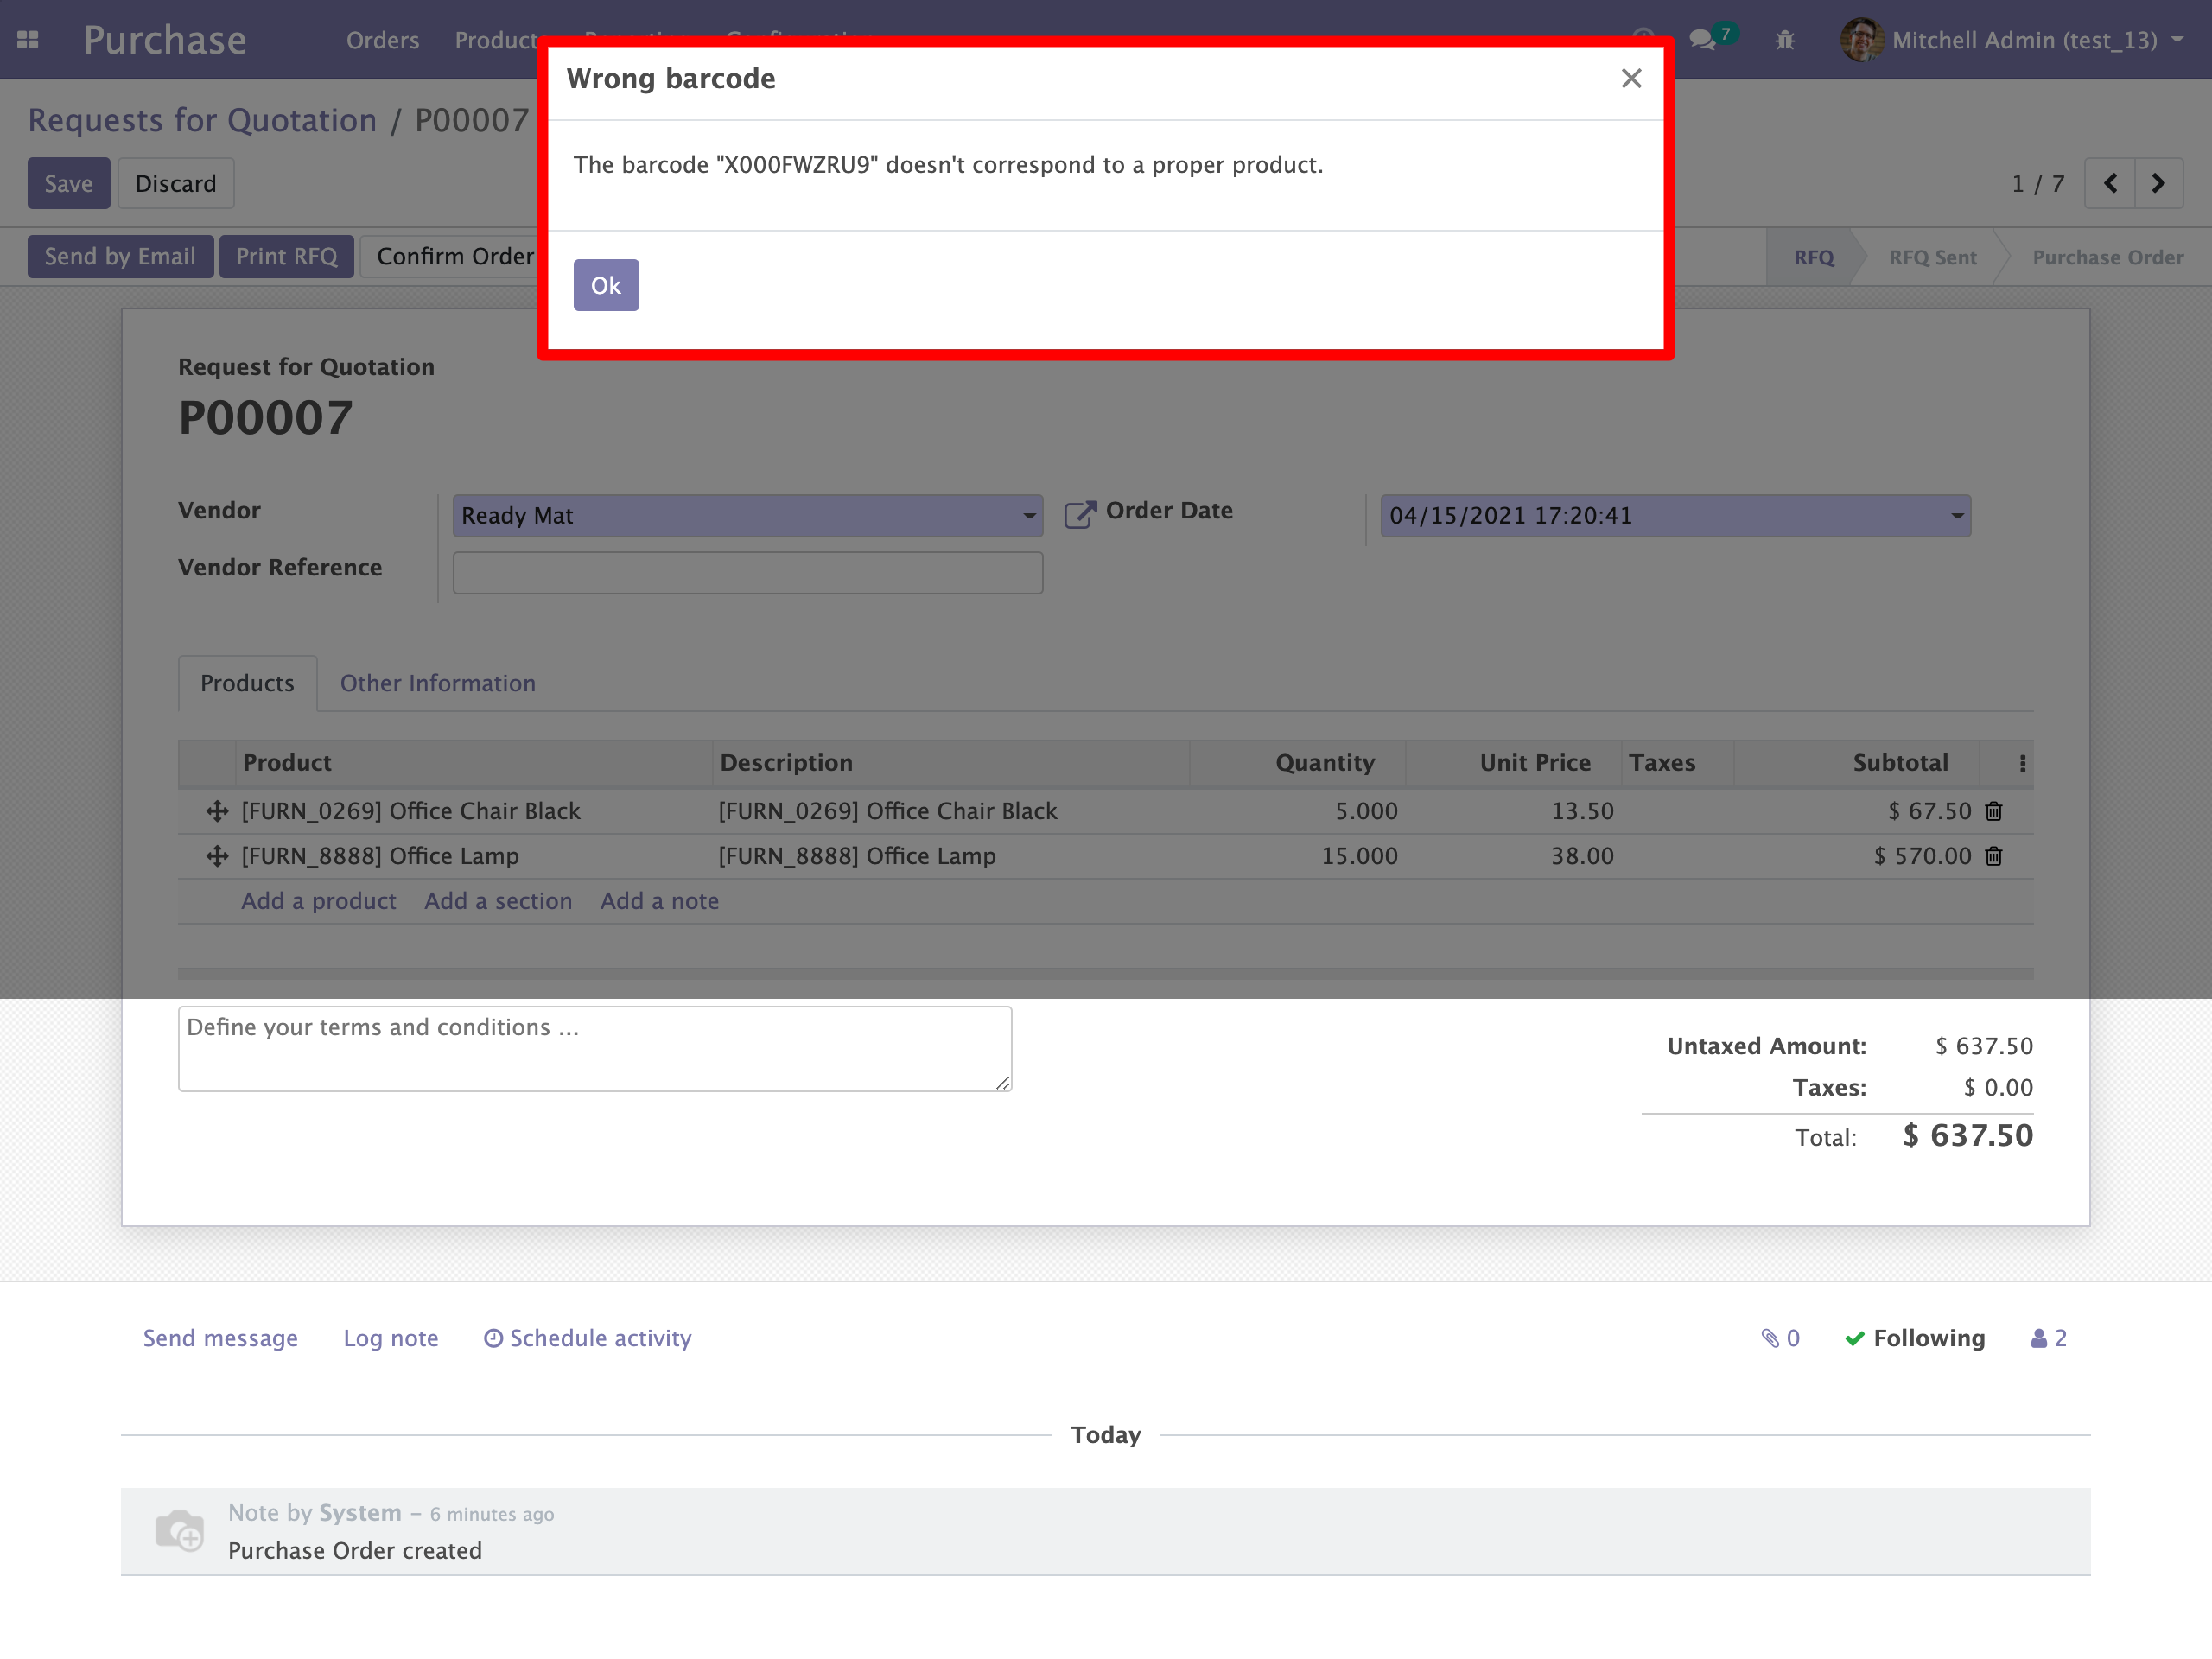
Task: Click Add a product link
Action: (318, 901)
